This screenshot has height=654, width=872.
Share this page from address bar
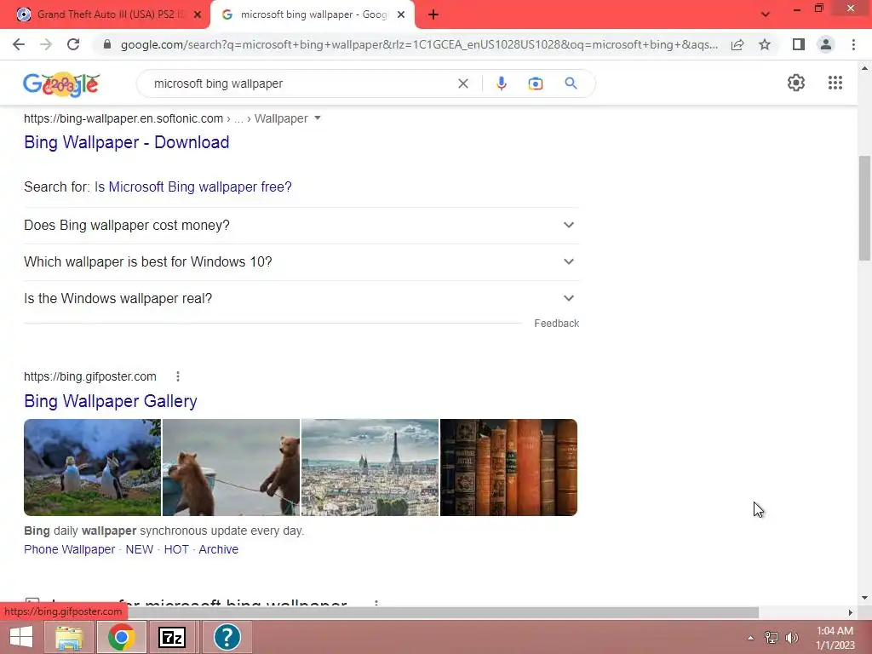pos(737,44)
